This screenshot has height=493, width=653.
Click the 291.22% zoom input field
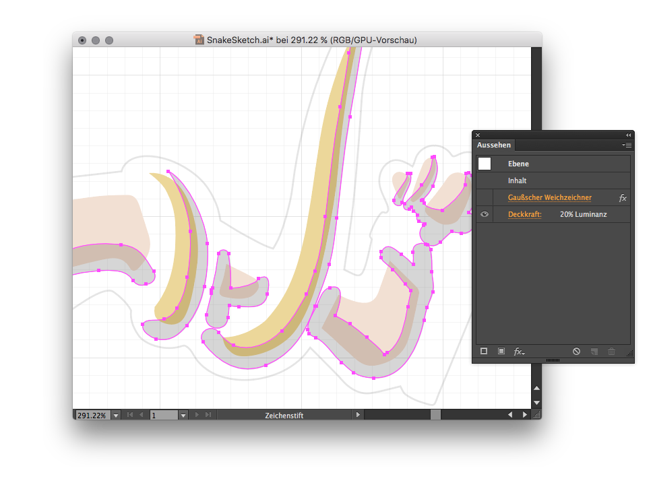tap(92, 416)
